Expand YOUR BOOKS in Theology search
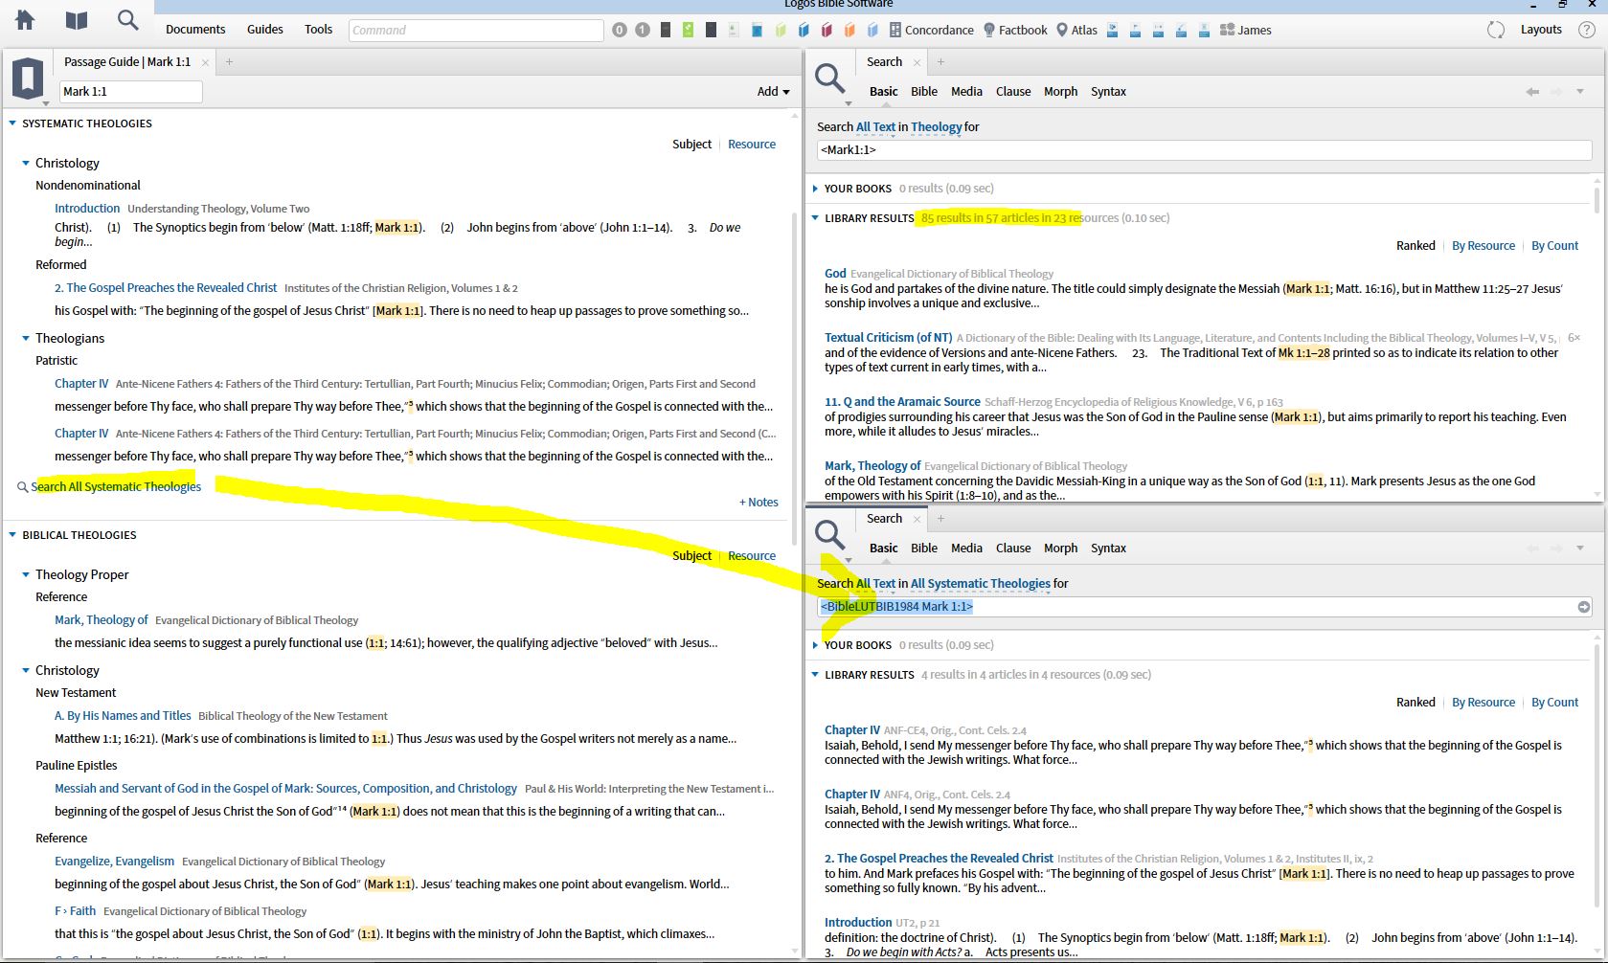 coord(815,189)
